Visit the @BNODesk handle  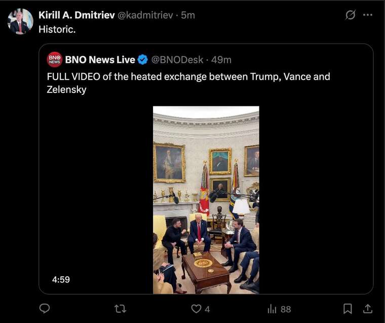[177, 60]
